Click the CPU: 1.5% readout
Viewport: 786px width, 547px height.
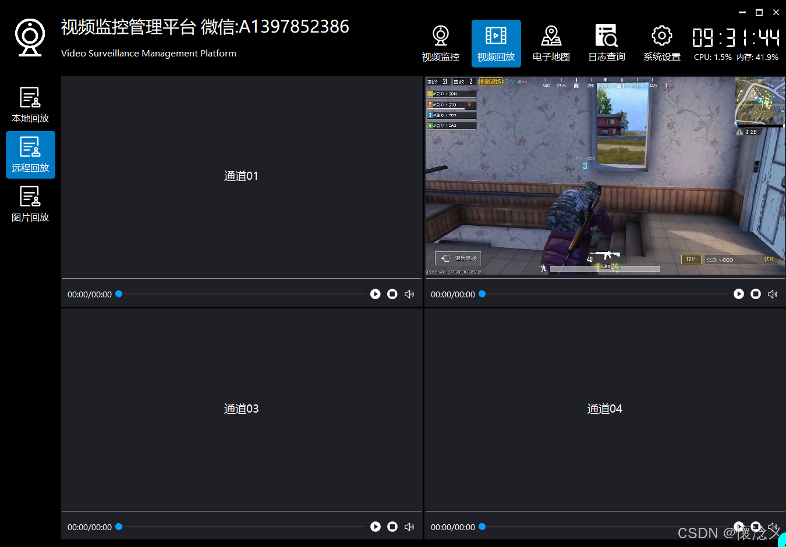(x=713, y=57)
